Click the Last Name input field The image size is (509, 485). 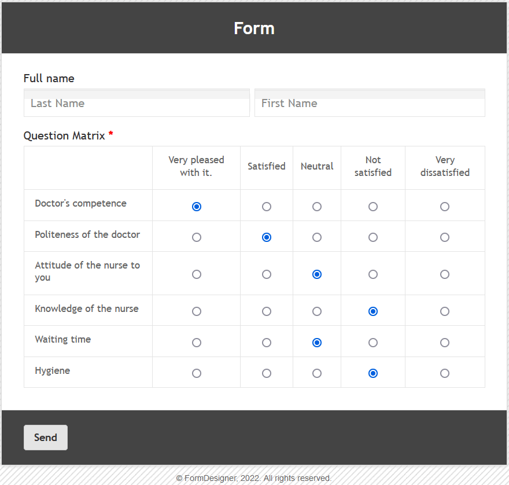pyautogui.click(x=137, y=104)
